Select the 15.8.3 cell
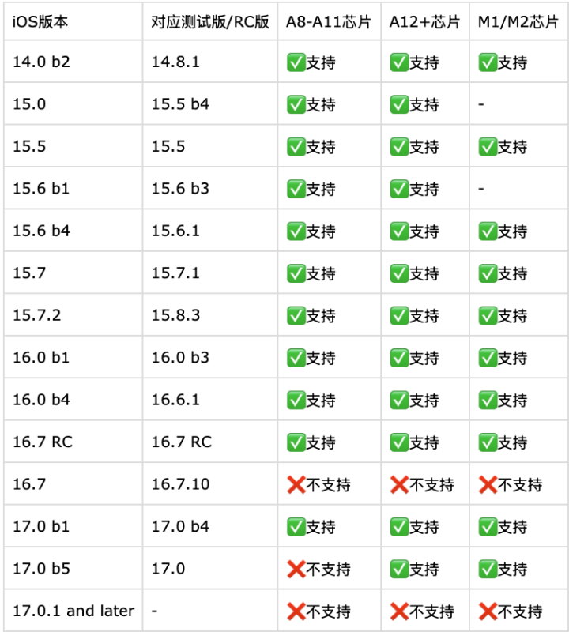This screenshot has height=632, width=569. click(209, 314)
